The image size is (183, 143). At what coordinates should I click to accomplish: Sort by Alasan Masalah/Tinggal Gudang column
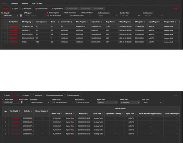[x=162, y=114]
